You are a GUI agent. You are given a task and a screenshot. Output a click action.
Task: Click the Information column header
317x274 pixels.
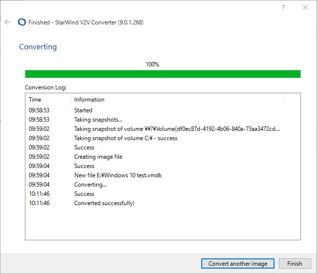[178, 100]
